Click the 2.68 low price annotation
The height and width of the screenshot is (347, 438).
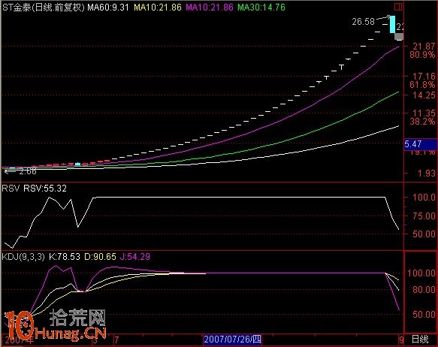pos(28,171)
